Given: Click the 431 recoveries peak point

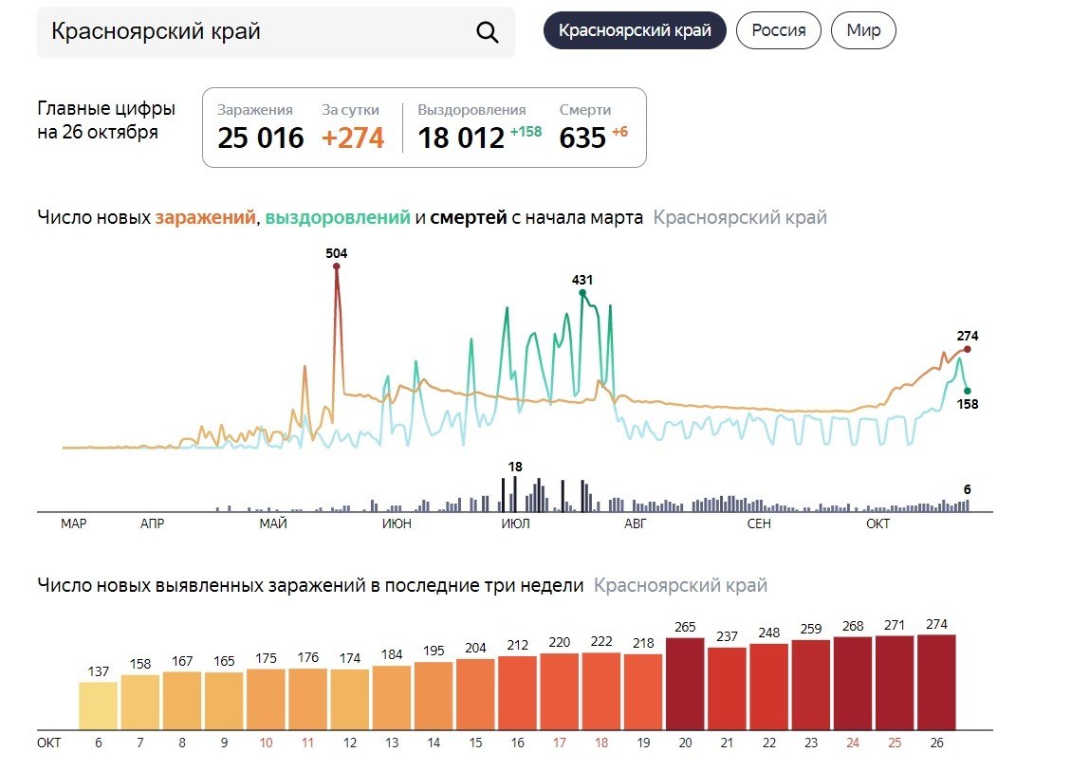Looking at the screenshot, I should (582, 293).
